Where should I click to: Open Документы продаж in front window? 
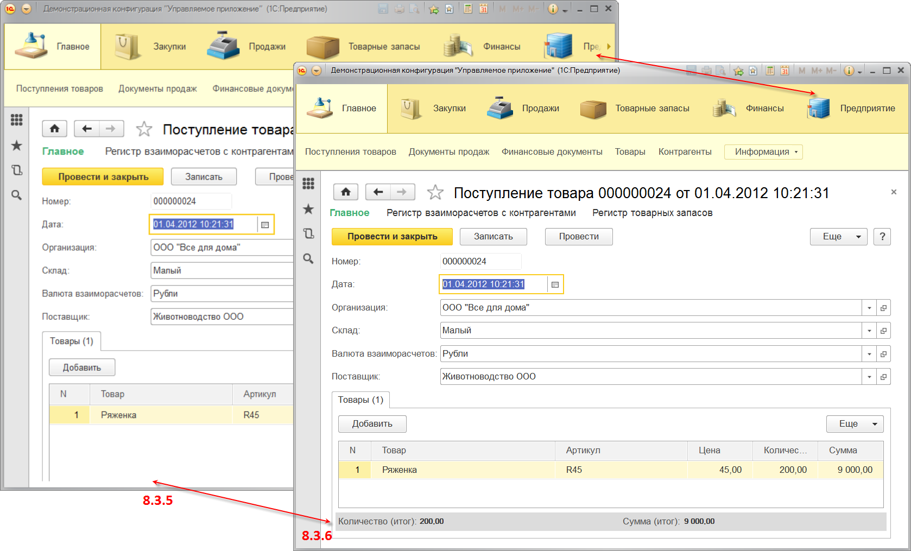pos(449,152)
